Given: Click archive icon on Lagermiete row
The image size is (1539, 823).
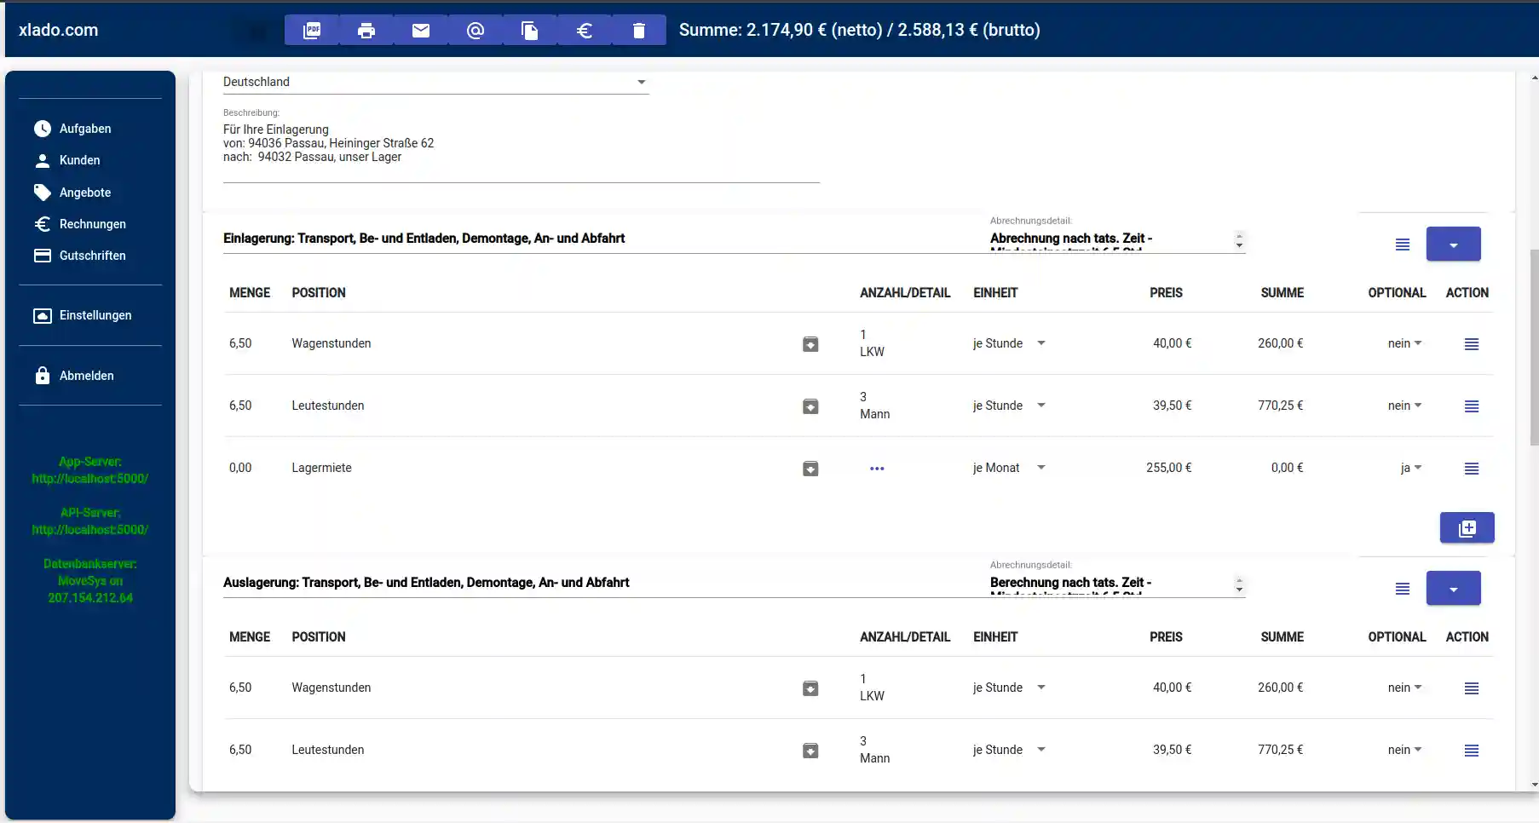Looking at the screenshot, I should [810, 469].
